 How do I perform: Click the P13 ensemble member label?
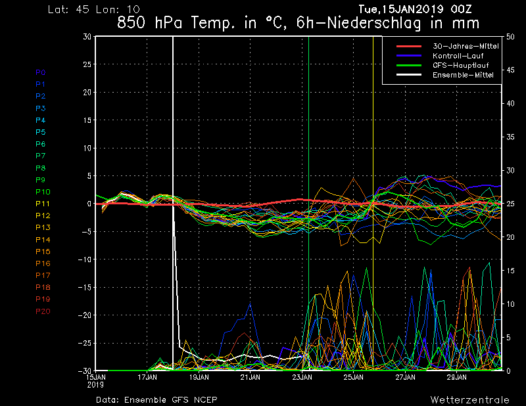tap(43, 227)
